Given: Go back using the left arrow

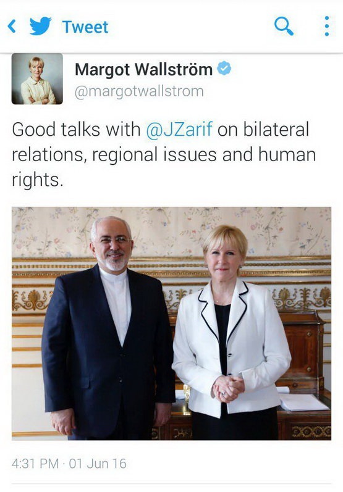Looking at the screenshot, I should click(x=12, y=27).
